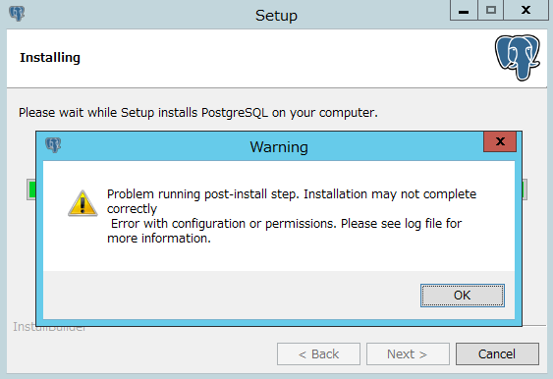Click the Setup window title text
This screenshot has height=379, width=553.
277,16
